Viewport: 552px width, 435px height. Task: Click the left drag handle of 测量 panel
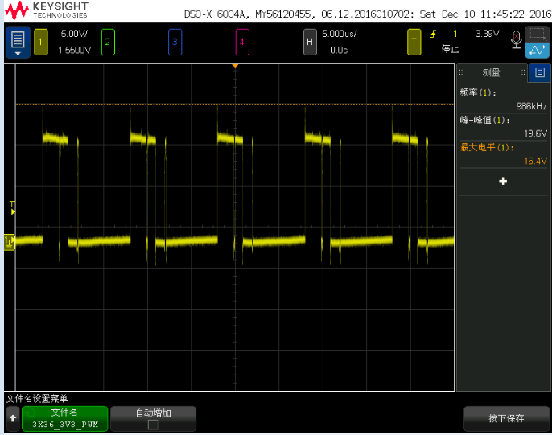(x=461, y=72)
